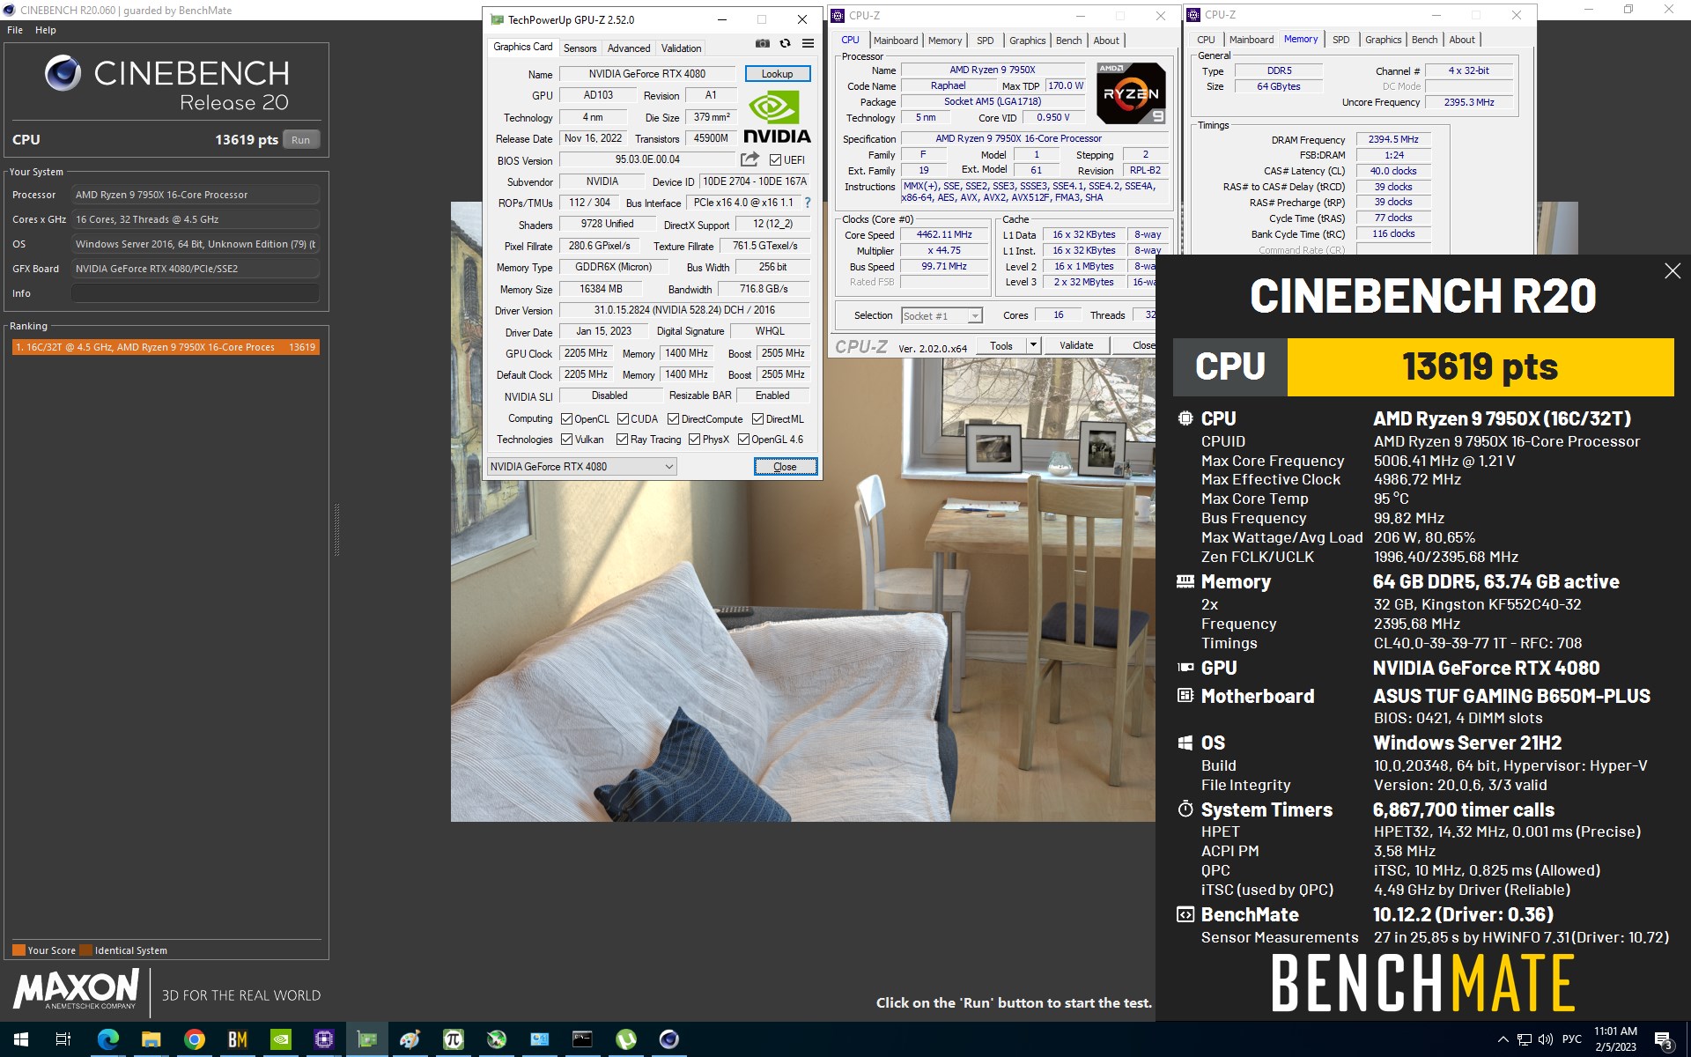This screenshot has width=1691, height=1057.
Task: Click the GPU-Z Close button
Action: (785, 467)
